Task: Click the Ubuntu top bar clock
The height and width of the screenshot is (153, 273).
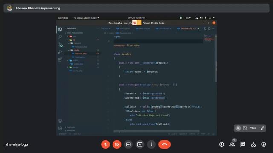Action: tap(136, 18)
